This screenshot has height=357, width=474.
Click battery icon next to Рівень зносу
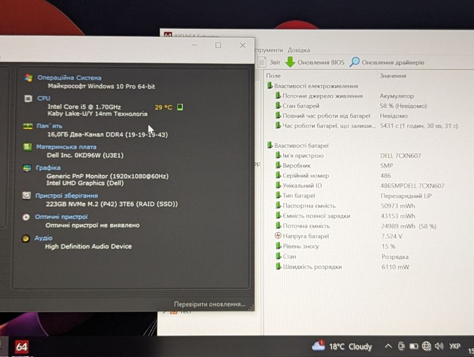coord(279,246)
